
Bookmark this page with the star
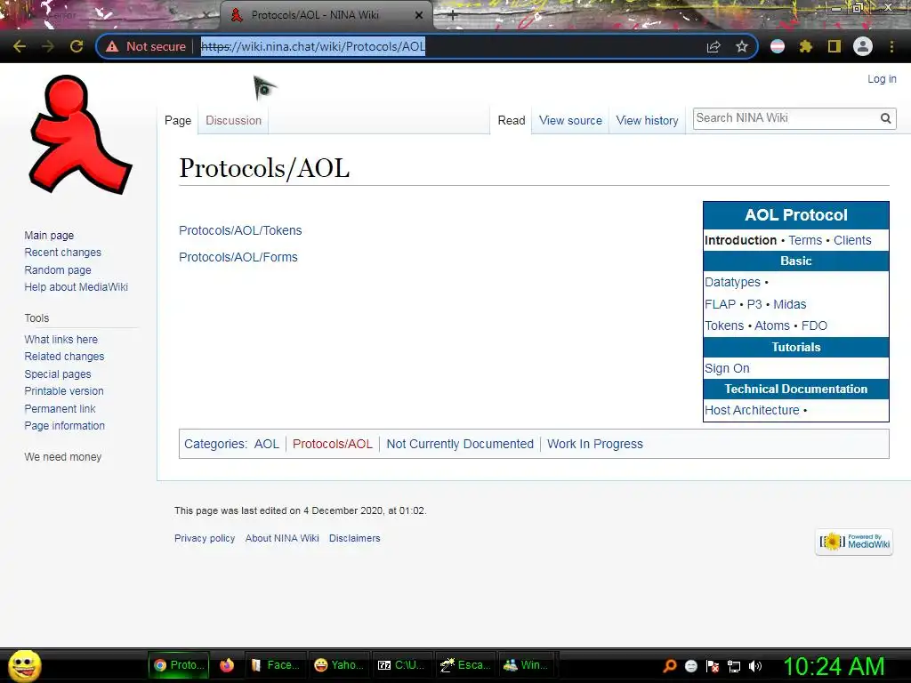[741, 46]
